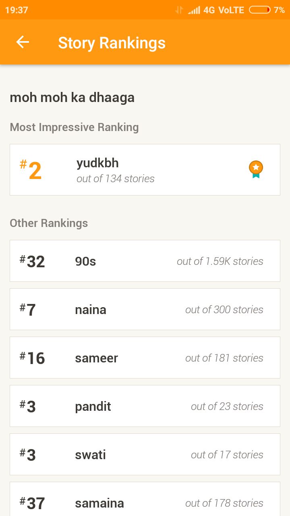Tap the Other Rankings section heading
The width and height of the screenshot is (290, 516).
coord(49,223)
